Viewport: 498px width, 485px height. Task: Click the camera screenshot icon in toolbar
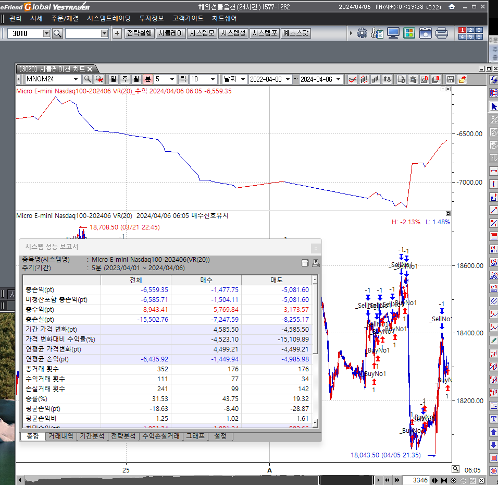(426, 33)
